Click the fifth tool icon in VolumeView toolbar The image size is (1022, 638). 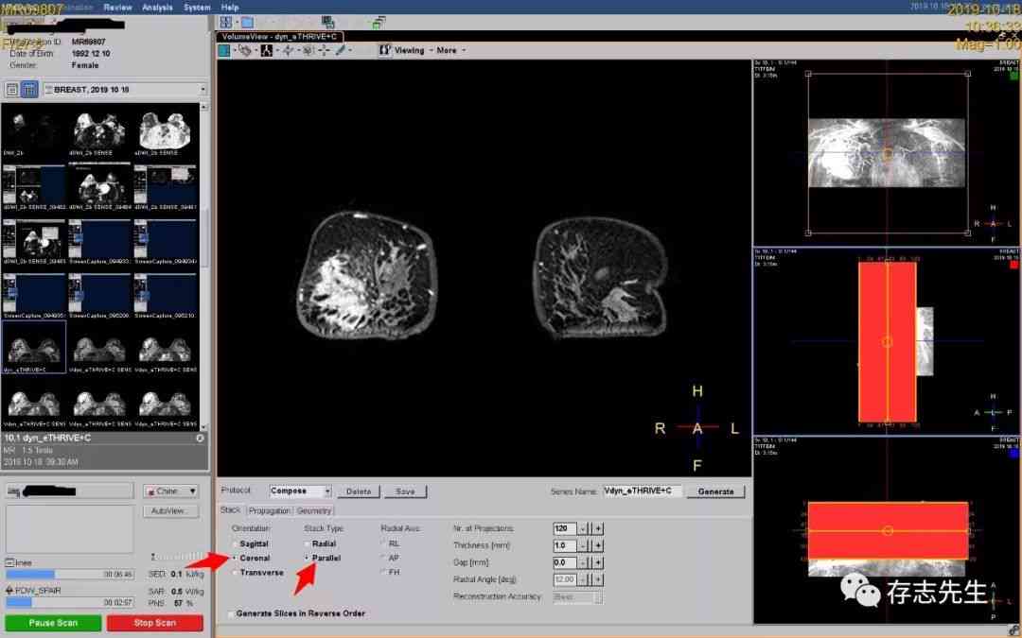coord(308,50)
